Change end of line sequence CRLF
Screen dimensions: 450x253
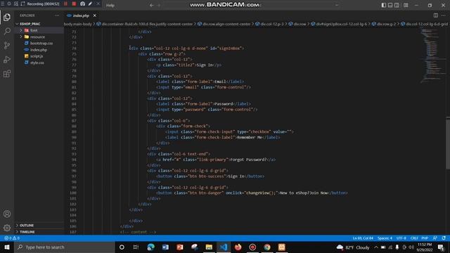pyautogui.click(x=414, y=238)
